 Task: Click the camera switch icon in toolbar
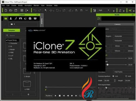point(120,11)
